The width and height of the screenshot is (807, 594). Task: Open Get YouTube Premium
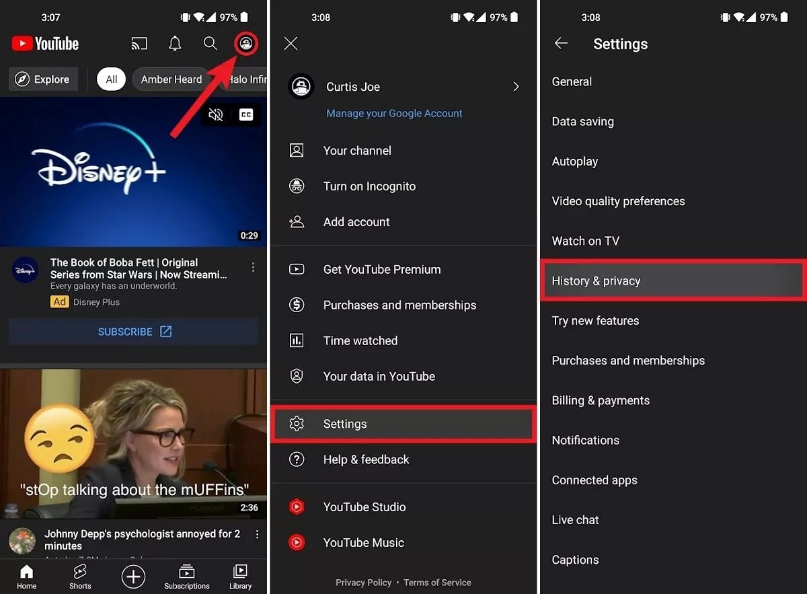pyautogui.click(x=403, y=269)
